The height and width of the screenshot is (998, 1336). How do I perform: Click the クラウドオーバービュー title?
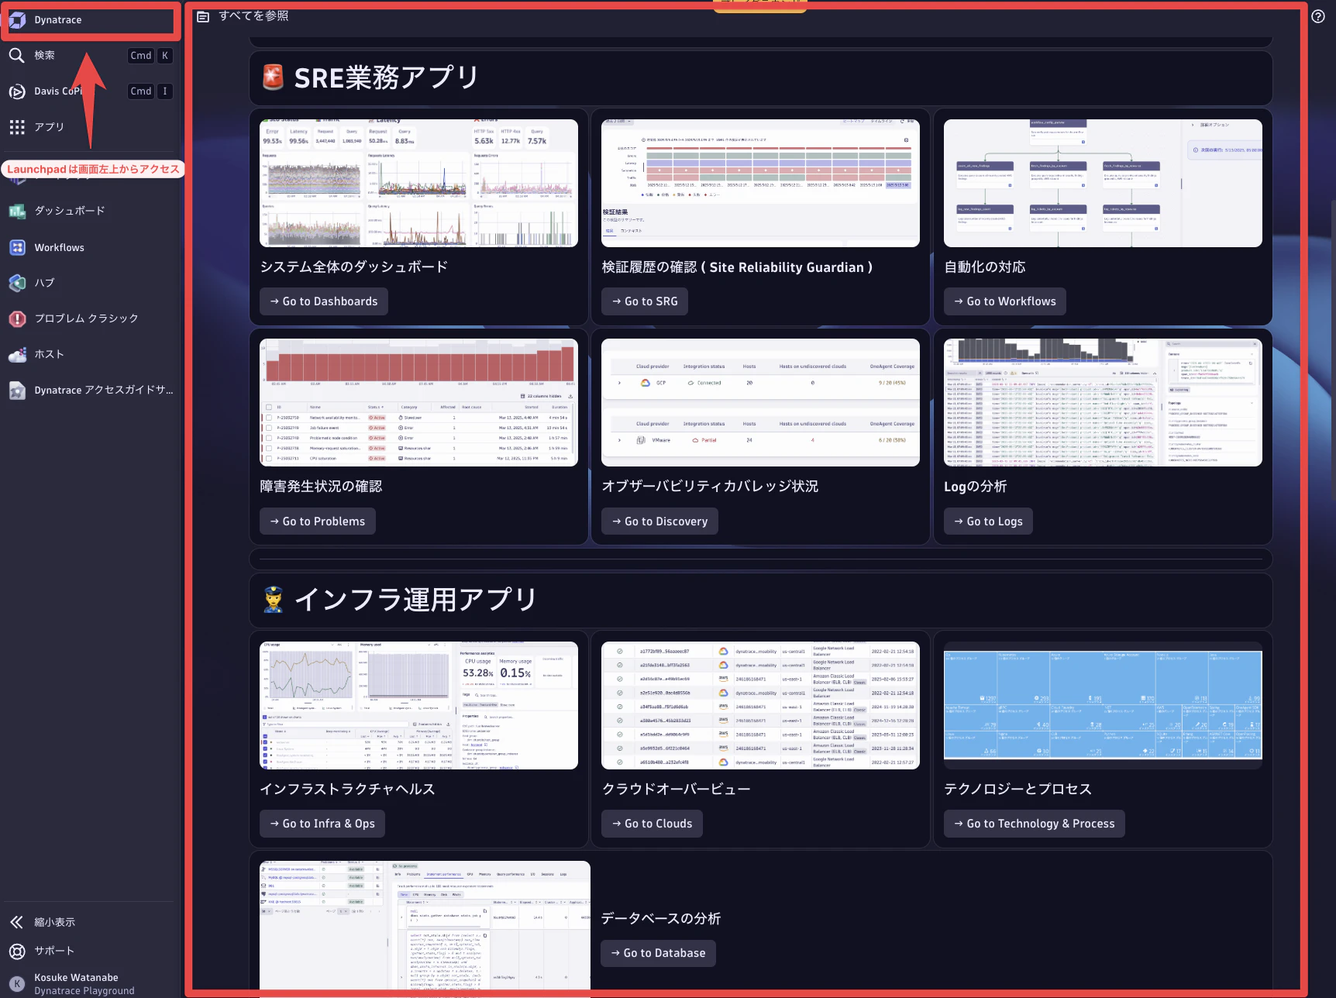click(x=676, y=789)
